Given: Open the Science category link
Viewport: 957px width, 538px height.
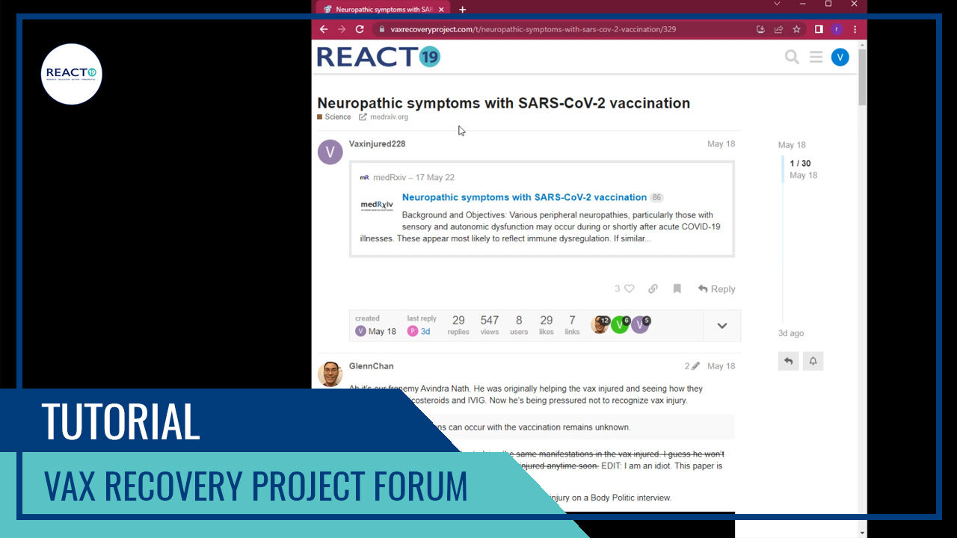Looking at the screenshot, I should [x=334, y=117].
